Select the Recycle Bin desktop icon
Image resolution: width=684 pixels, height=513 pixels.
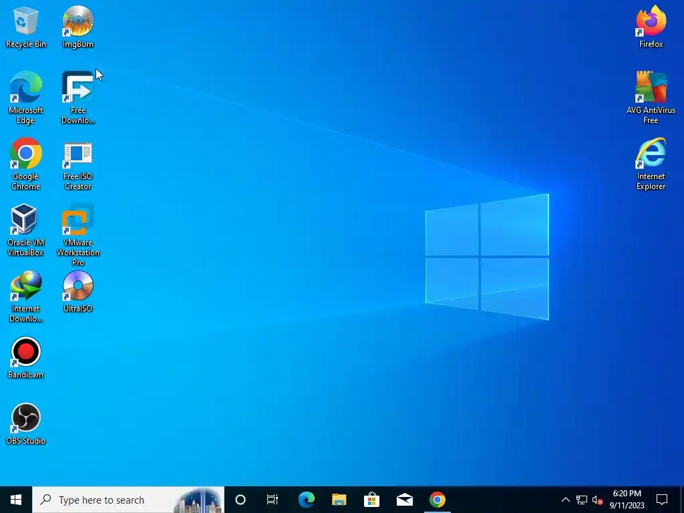(x=26, y=27)
